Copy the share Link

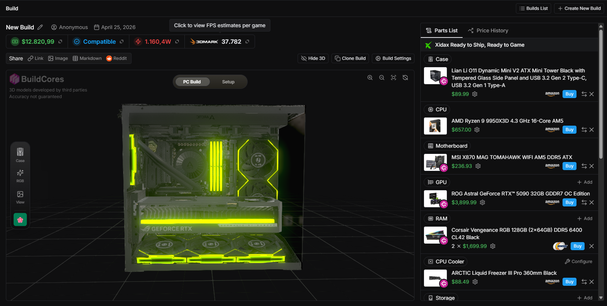point(36,58)
